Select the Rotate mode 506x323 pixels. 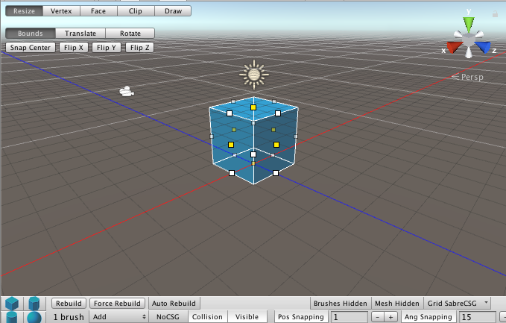pyautogui.click(x=130, y=34)
